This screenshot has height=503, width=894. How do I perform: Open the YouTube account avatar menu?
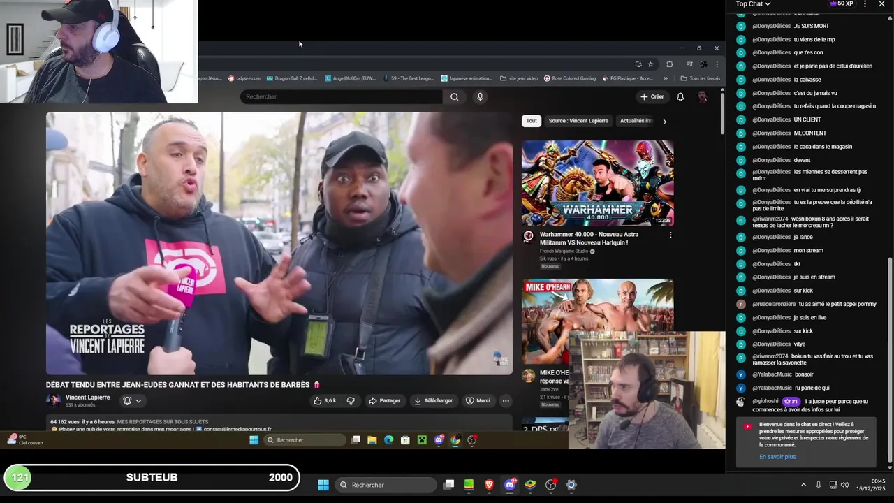click(x=702, y=96)
